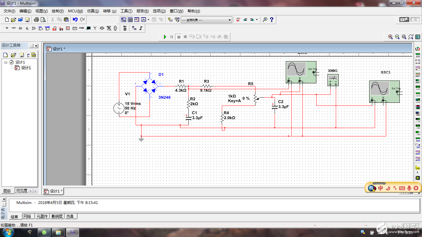Viewport: 422px width, 237px height.
Task: Select the measurement probe 1.4v icon
Action: point(418,168)
